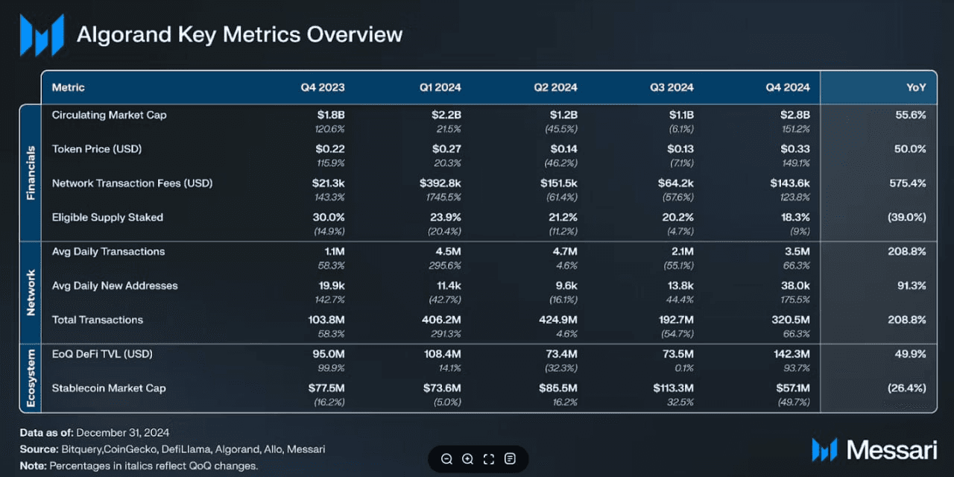Click the '320.5M' Total Transactions value
The image size is (954, 477).
point(789,320)
